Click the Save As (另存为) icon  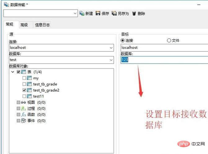click(x=114, y=13)
